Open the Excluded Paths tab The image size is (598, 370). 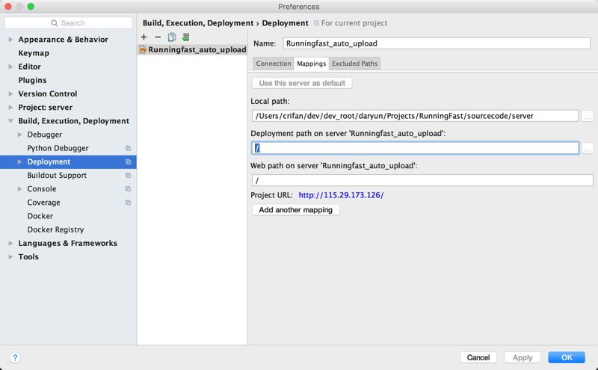point(354,64)
